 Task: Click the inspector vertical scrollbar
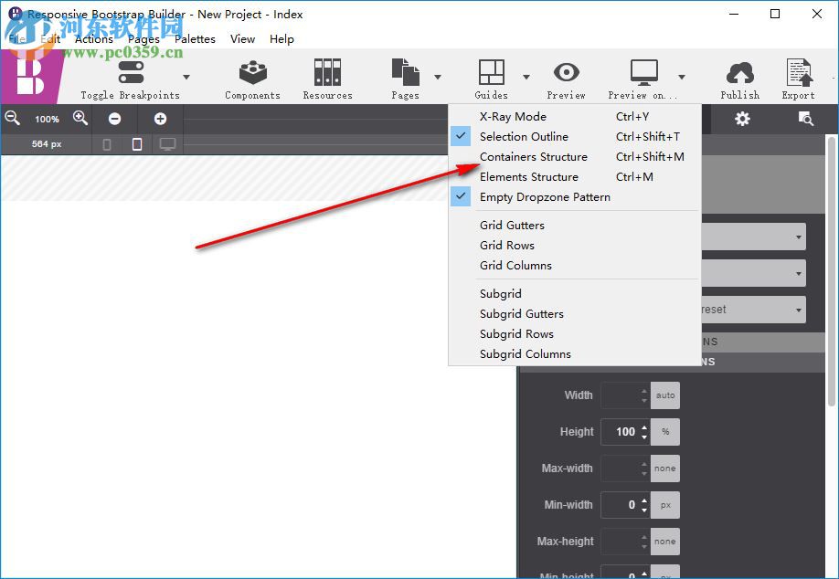832,271
